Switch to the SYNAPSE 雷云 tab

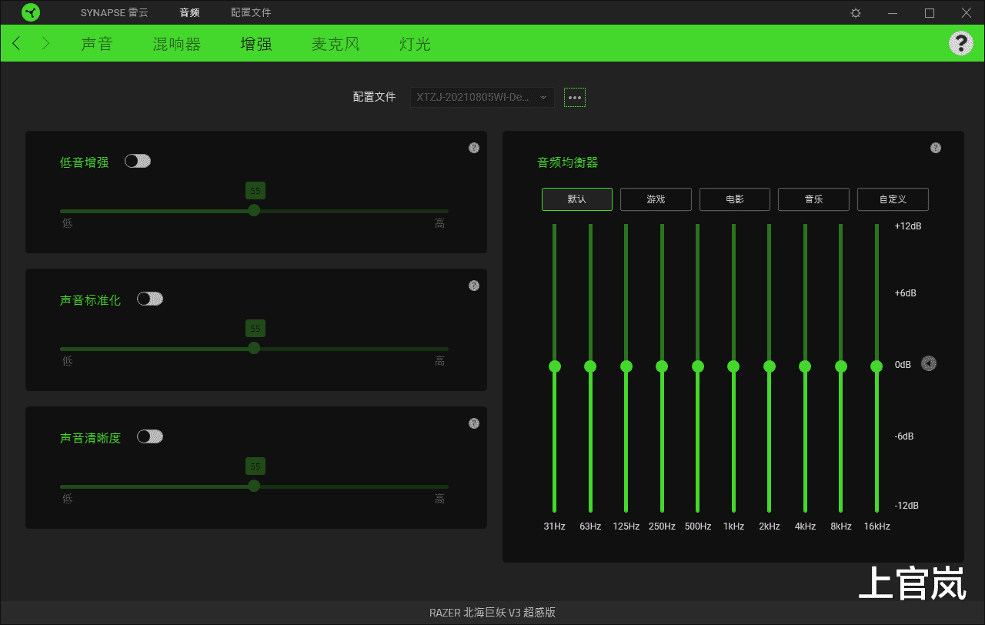pyautogui.click(x=115, y=13)
